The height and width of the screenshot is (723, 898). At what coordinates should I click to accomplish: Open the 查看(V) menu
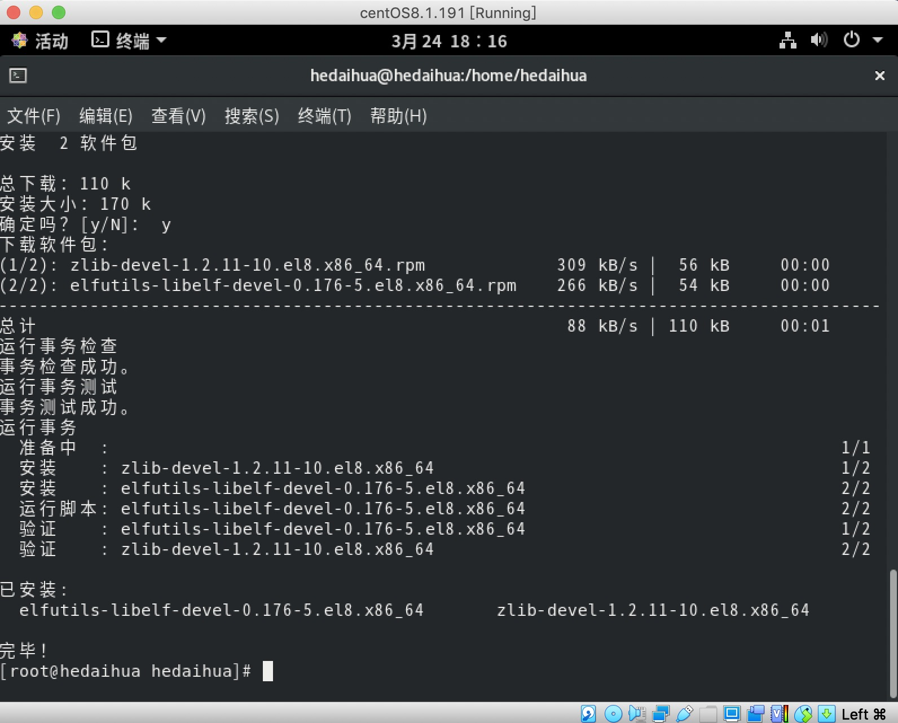[x=179, y=116]
